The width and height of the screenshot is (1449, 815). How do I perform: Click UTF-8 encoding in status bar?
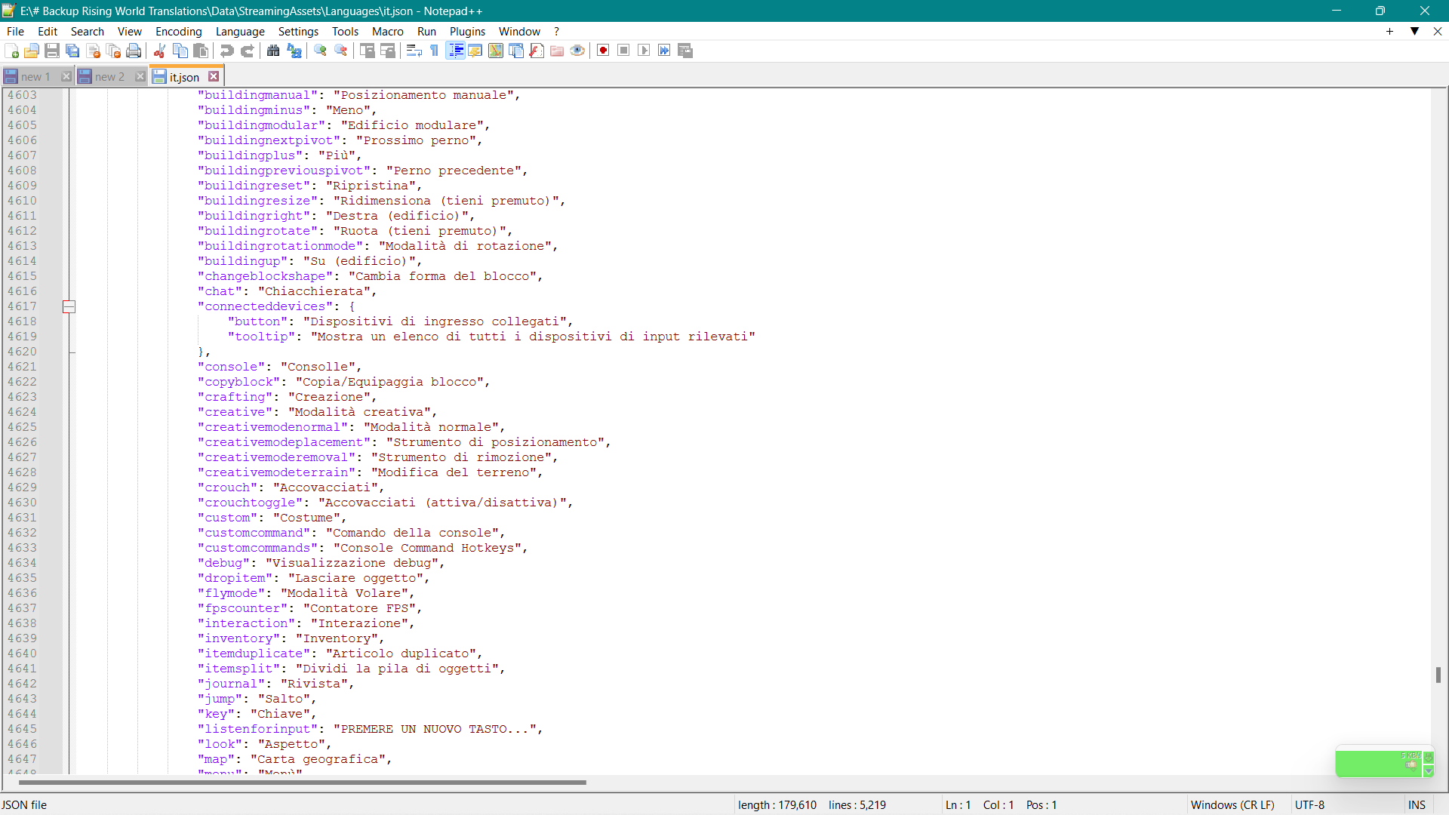click(1309, 805)
